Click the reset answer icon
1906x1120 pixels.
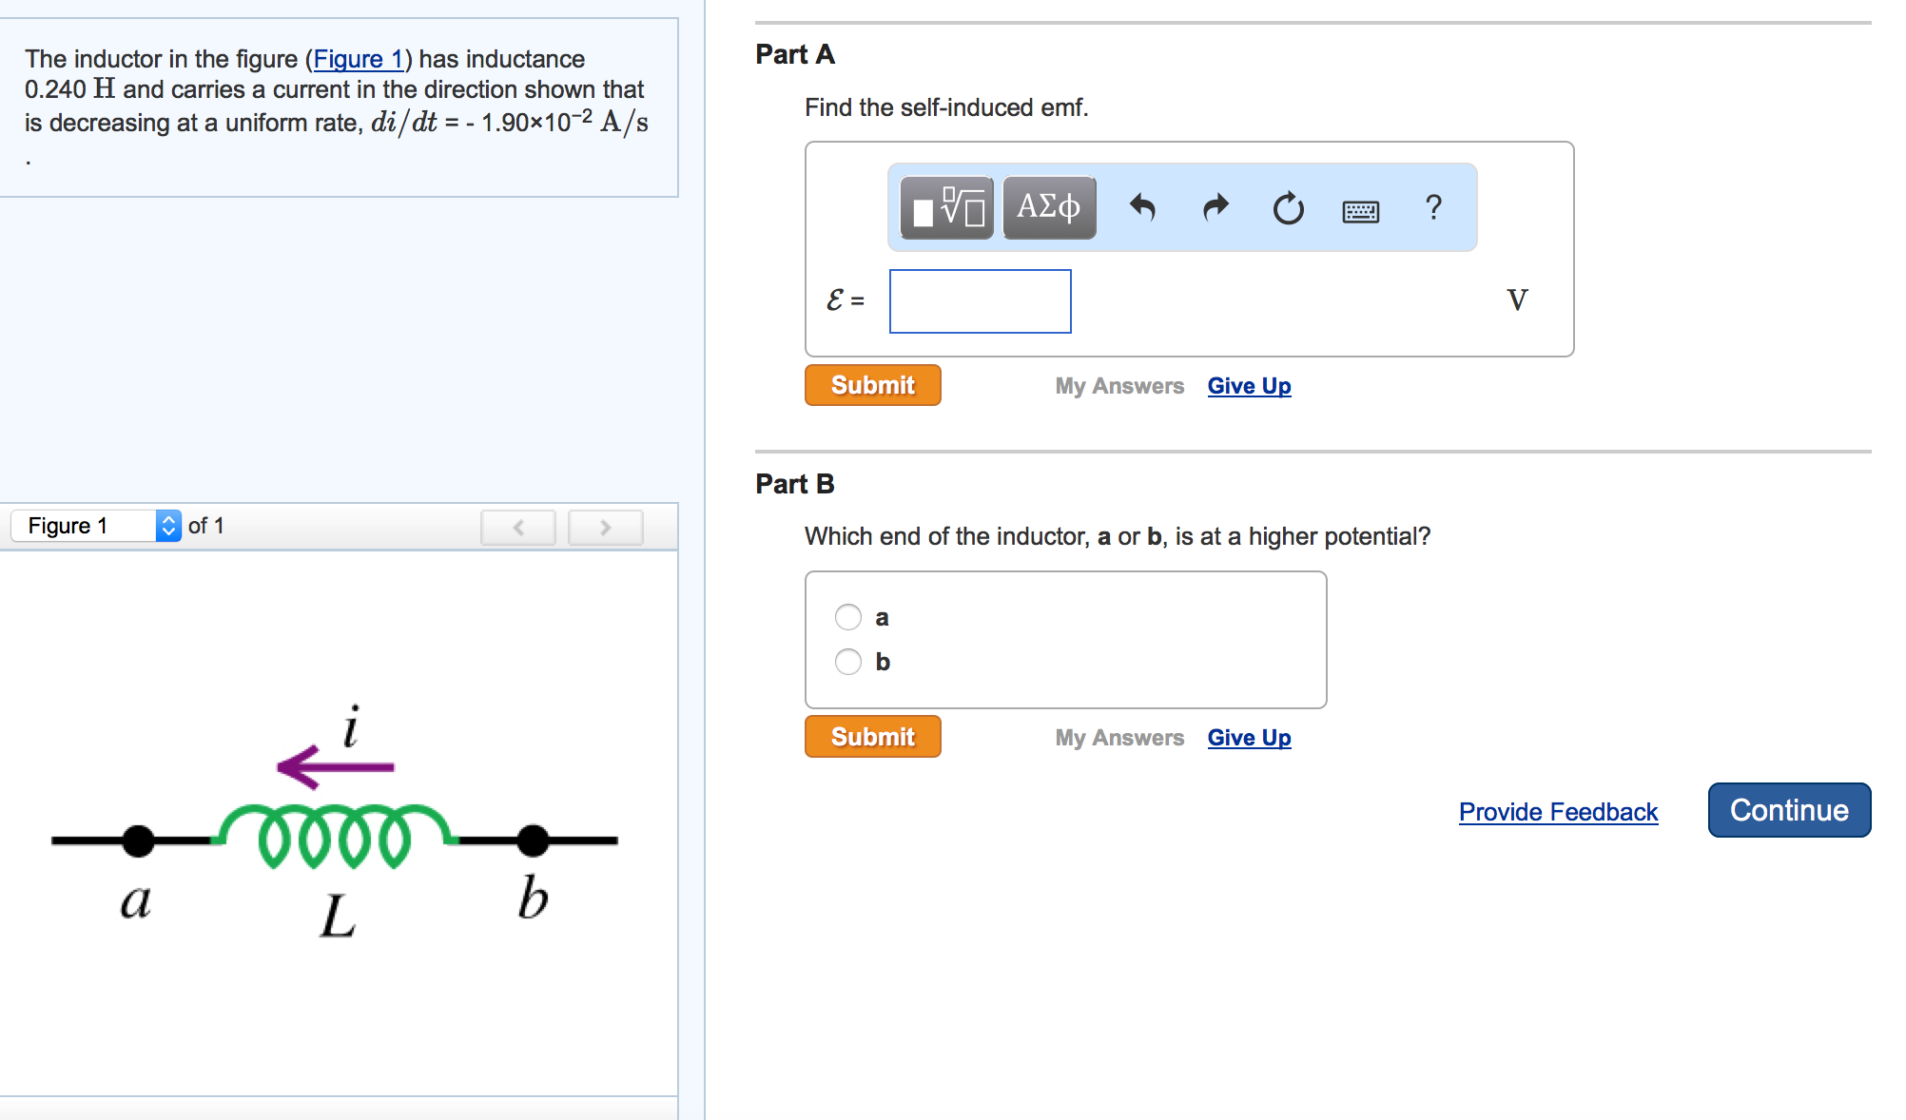click(1288, 208)
